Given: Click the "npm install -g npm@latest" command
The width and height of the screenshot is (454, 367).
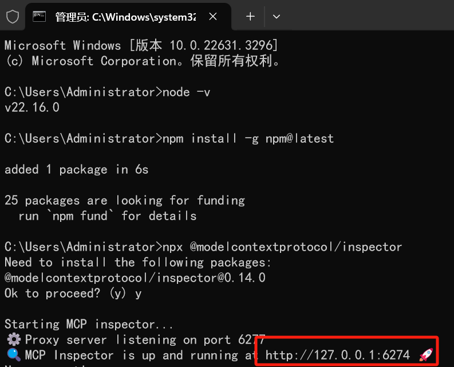Looking at the screenshot, I should coord(248,138).
